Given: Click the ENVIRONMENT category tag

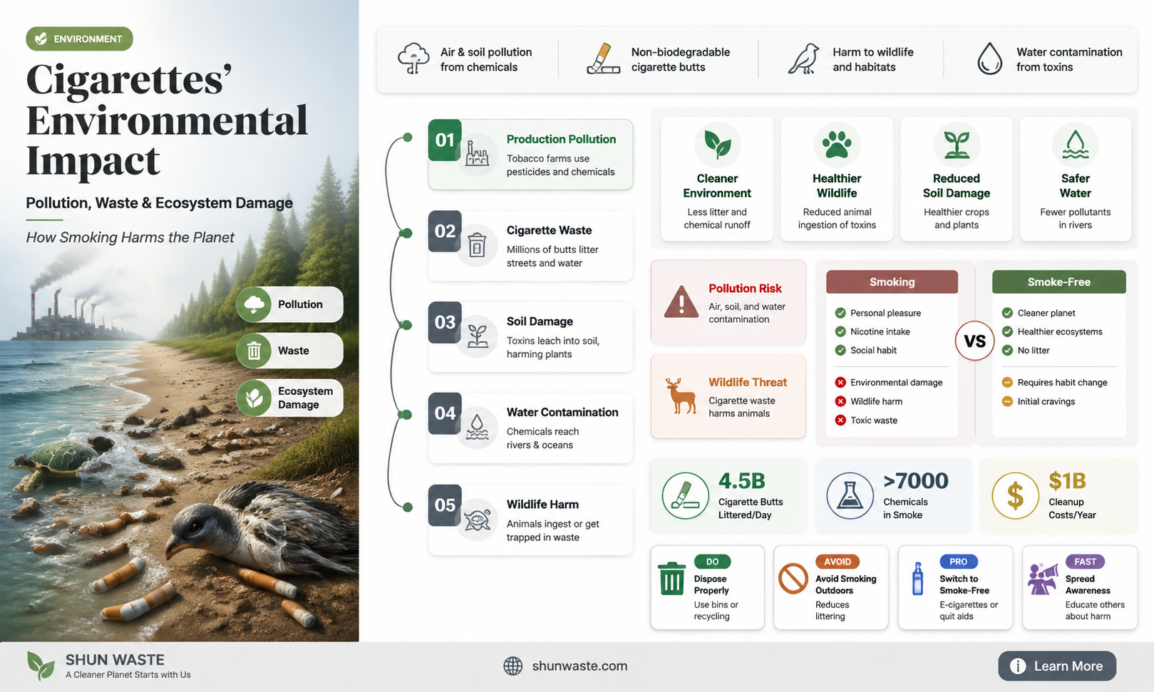Looking at the screenshot, I should click(79, 38).
